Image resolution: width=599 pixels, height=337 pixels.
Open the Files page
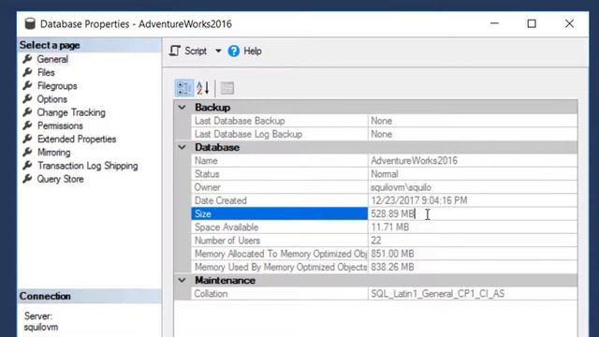coord(46,73)
